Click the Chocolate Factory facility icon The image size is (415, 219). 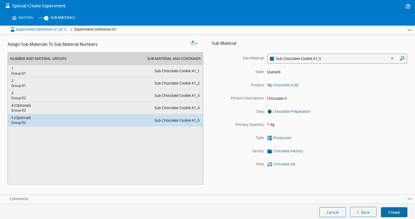269,151
